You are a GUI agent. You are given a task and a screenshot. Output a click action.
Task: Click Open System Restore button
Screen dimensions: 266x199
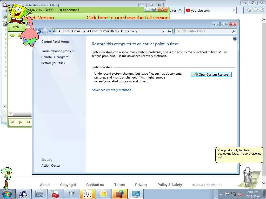[211, 75]
